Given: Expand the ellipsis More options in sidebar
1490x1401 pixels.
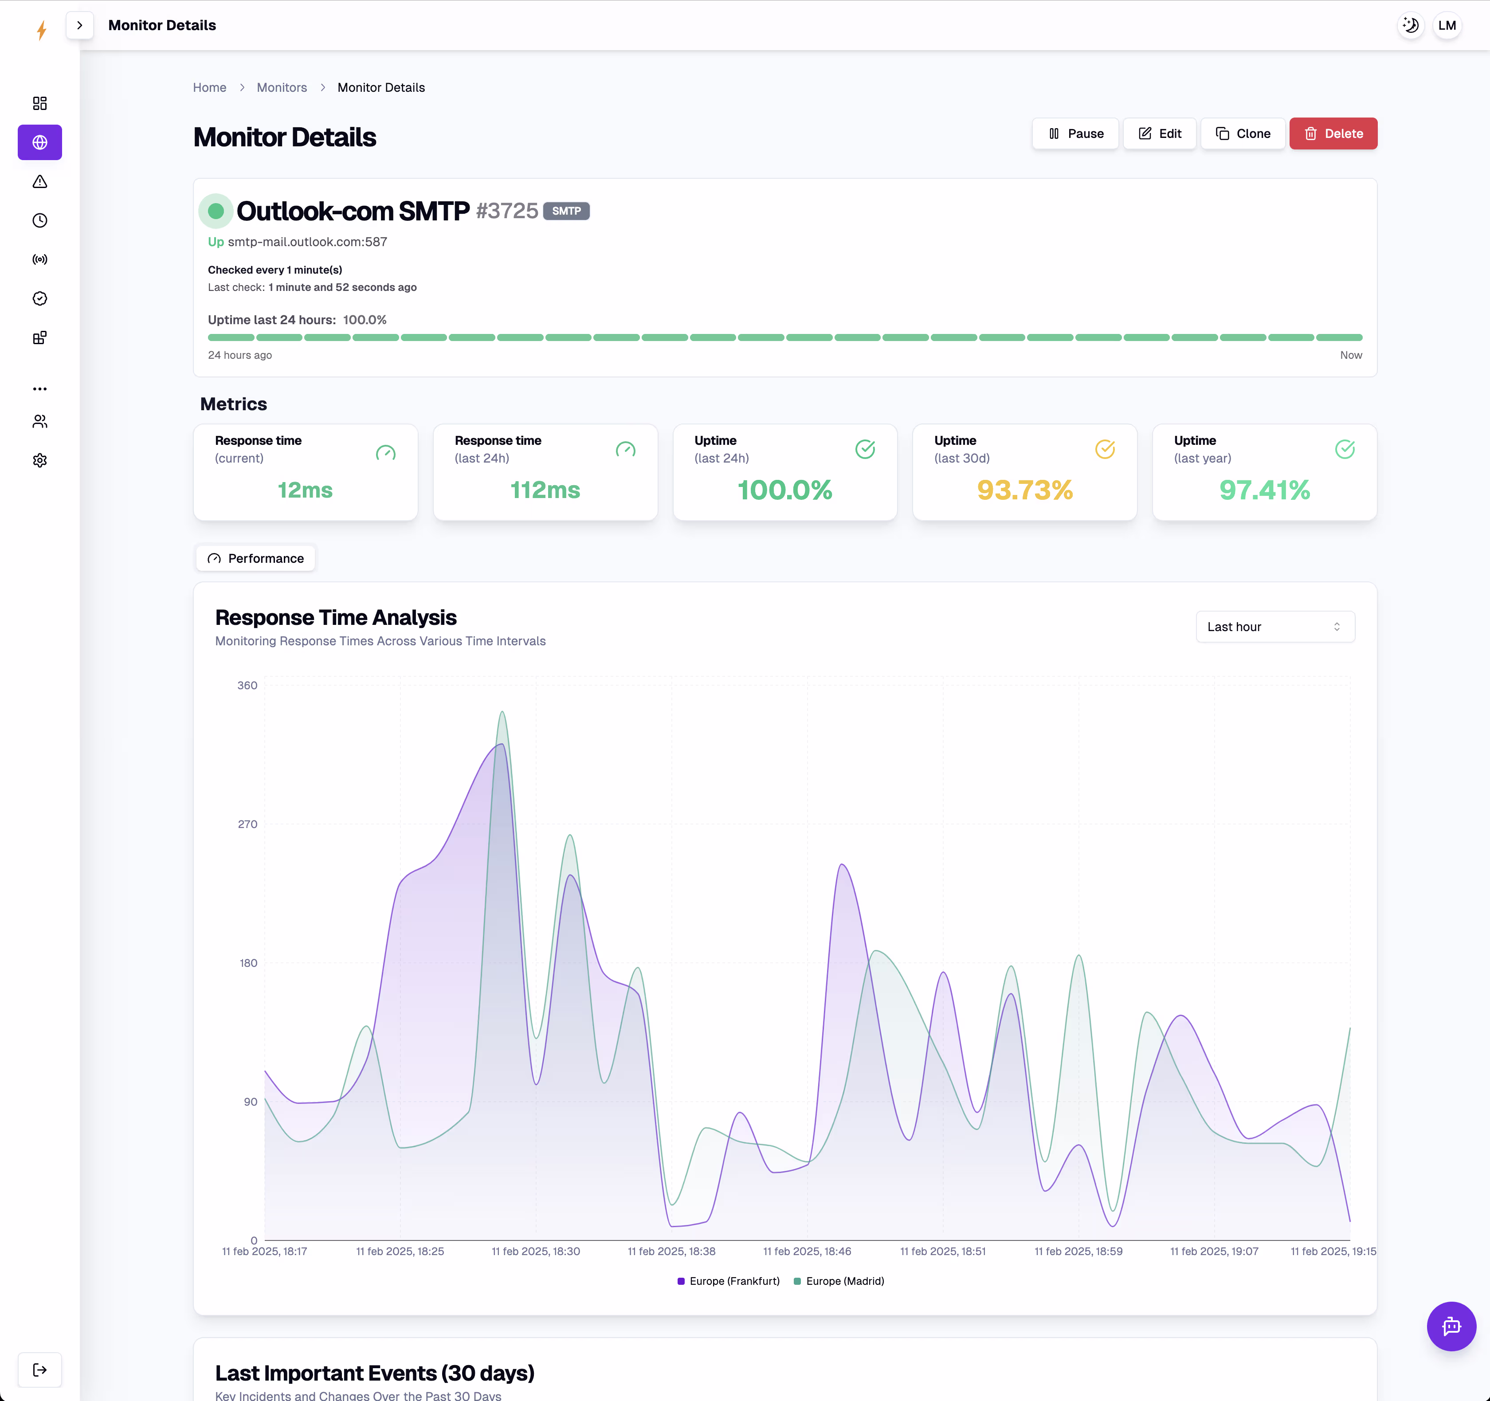Looking at the screenshot, I should (40, 389).
